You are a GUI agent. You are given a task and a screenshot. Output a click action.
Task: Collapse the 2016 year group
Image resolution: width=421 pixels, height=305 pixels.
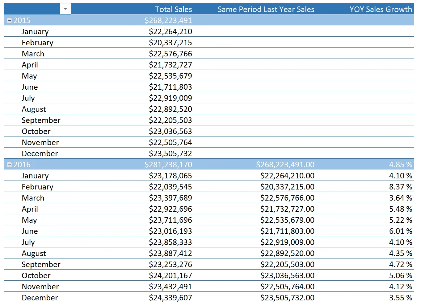(x=10, y=165)
